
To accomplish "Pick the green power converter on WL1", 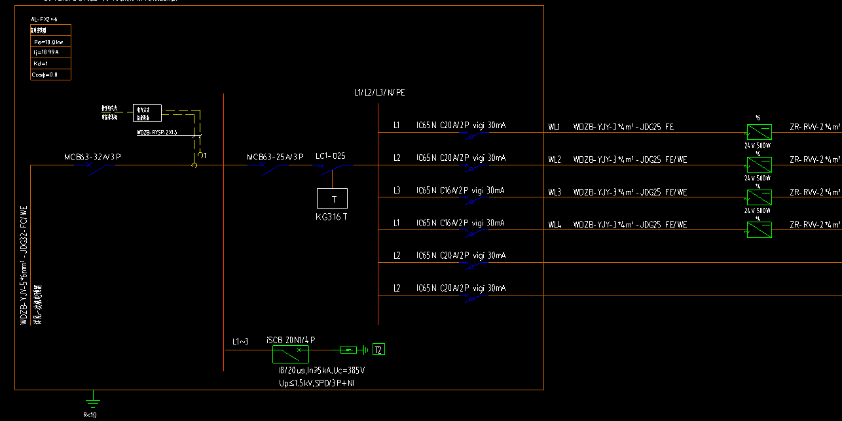I will coord(760,132).
